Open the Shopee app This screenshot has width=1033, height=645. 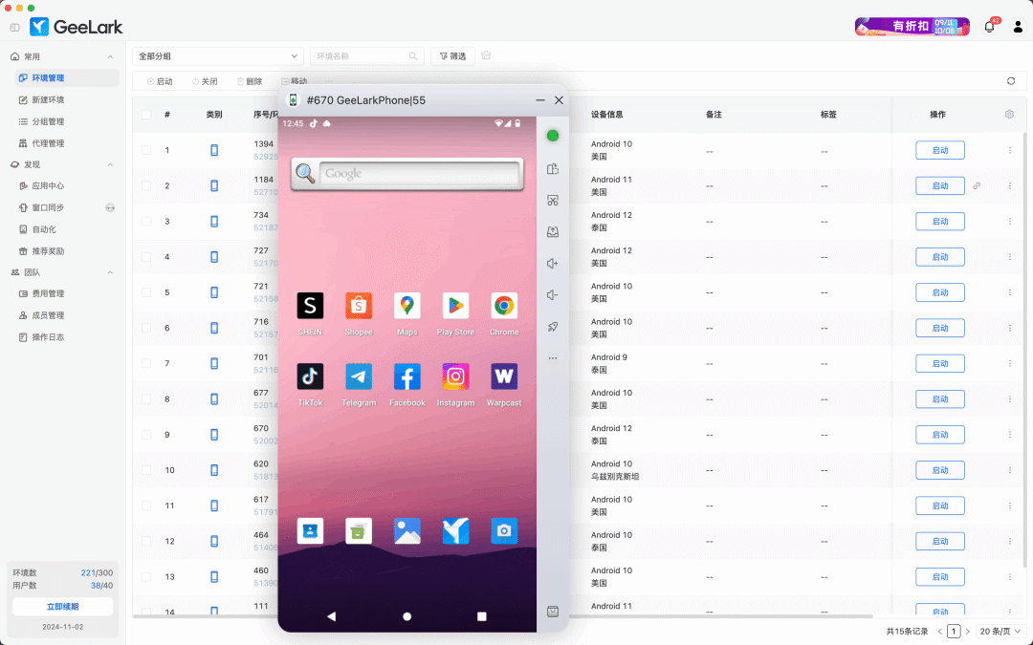(359, 306)
